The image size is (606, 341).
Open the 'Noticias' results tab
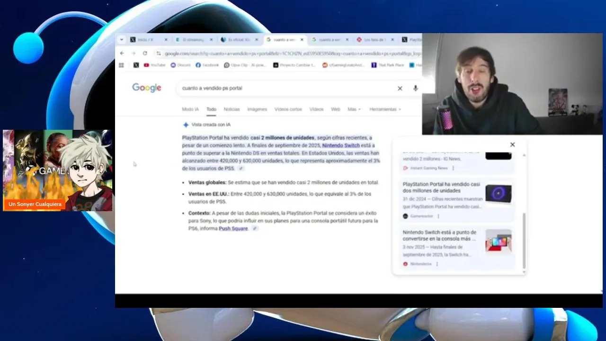pos(232,109)
